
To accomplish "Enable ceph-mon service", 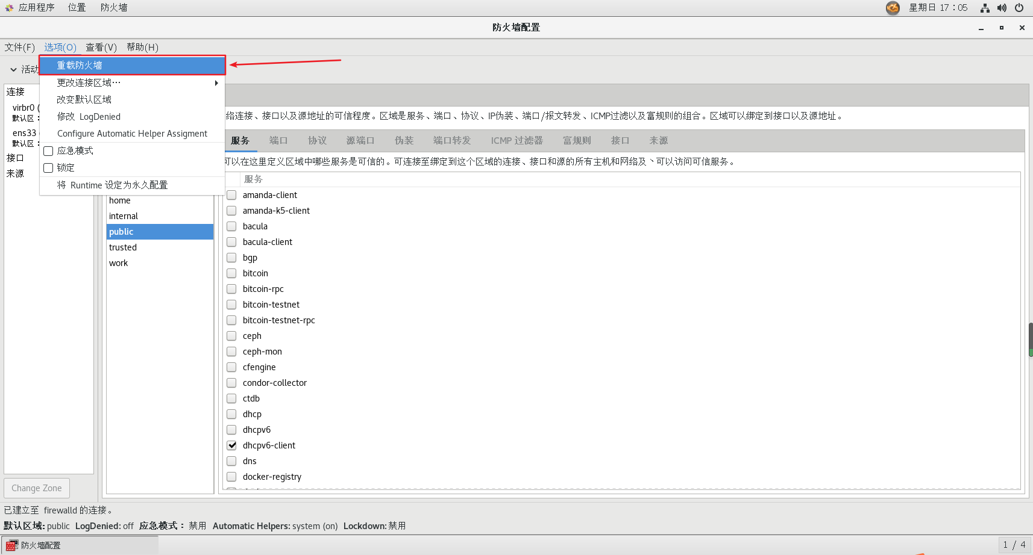I will click(x=231, y=352).
